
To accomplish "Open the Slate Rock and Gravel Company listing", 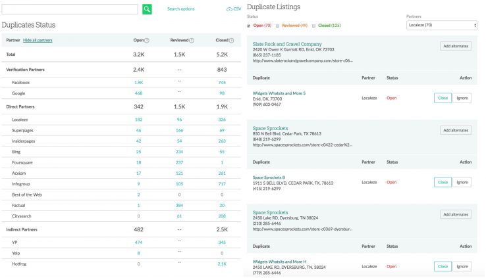I will 288,43.
